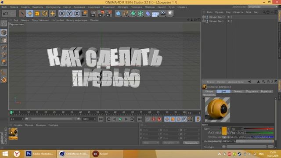Open the Файл menu in main menu bar
The width and height of the screenshot is (281, 158).
point(4,7)
